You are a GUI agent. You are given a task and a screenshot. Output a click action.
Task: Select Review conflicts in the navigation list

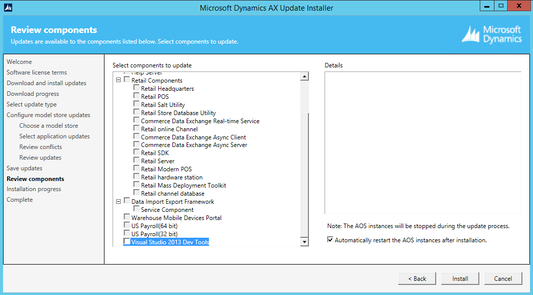click(x=41, y=147)
